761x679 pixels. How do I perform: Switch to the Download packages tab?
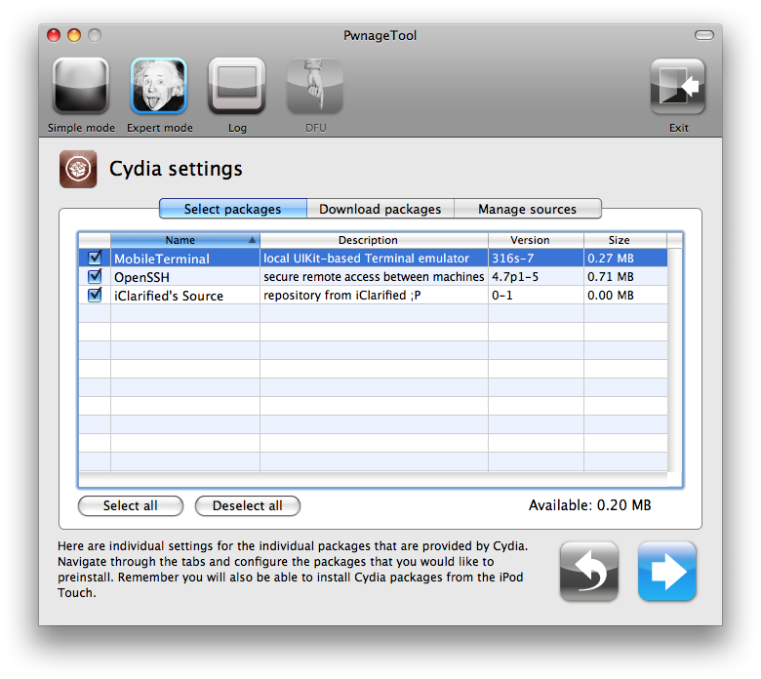(380, 209)
